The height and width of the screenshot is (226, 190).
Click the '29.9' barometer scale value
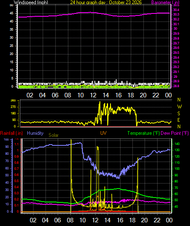tap(176, 33)
